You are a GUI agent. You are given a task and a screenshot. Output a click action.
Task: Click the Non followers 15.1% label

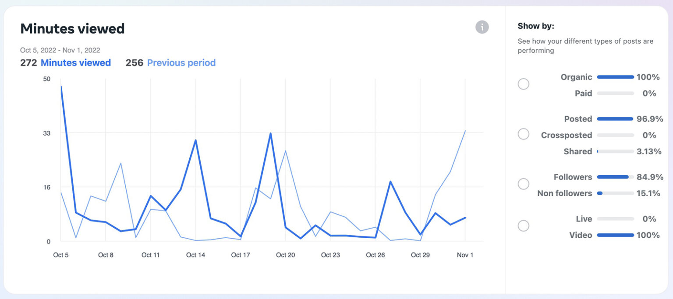[x=565, y=193]
